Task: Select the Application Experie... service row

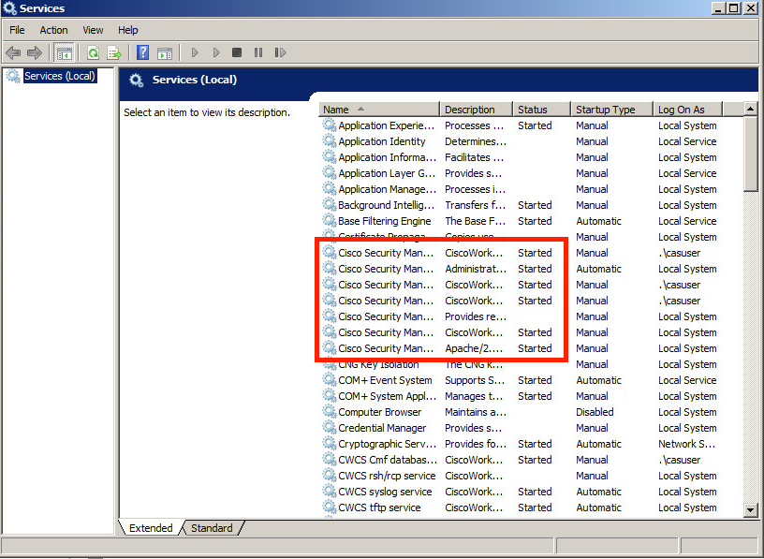Action: 532,125
